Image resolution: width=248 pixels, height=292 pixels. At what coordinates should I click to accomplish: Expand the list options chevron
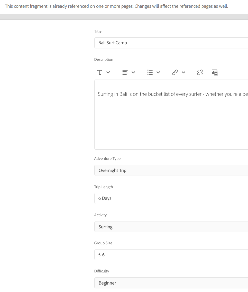click(158, 72)
